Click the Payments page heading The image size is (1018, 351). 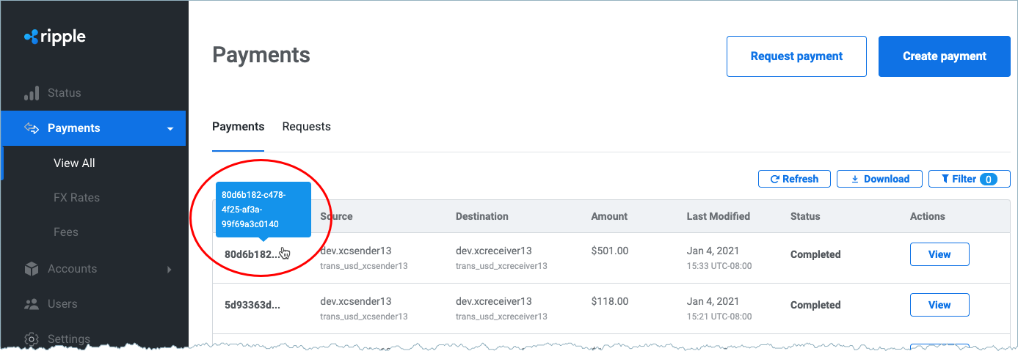(x=261, y=55)
